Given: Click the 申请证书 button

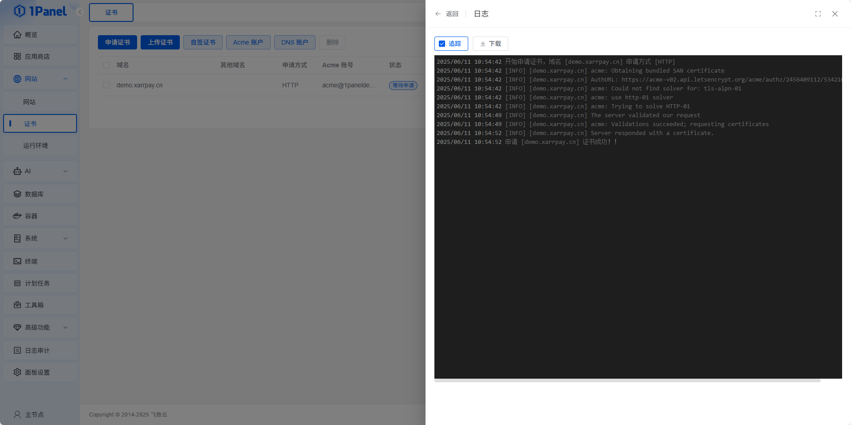Looking at the screenshot, I should (x=118, y=42).
